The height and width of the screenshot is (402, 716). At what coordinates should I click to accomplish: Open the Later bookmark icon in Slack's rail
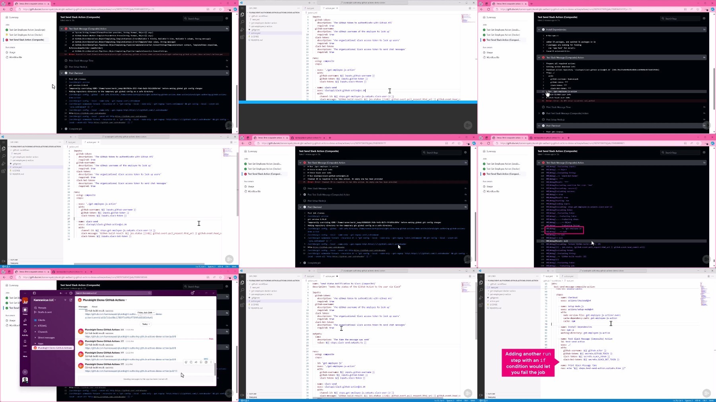coord(25,342)
